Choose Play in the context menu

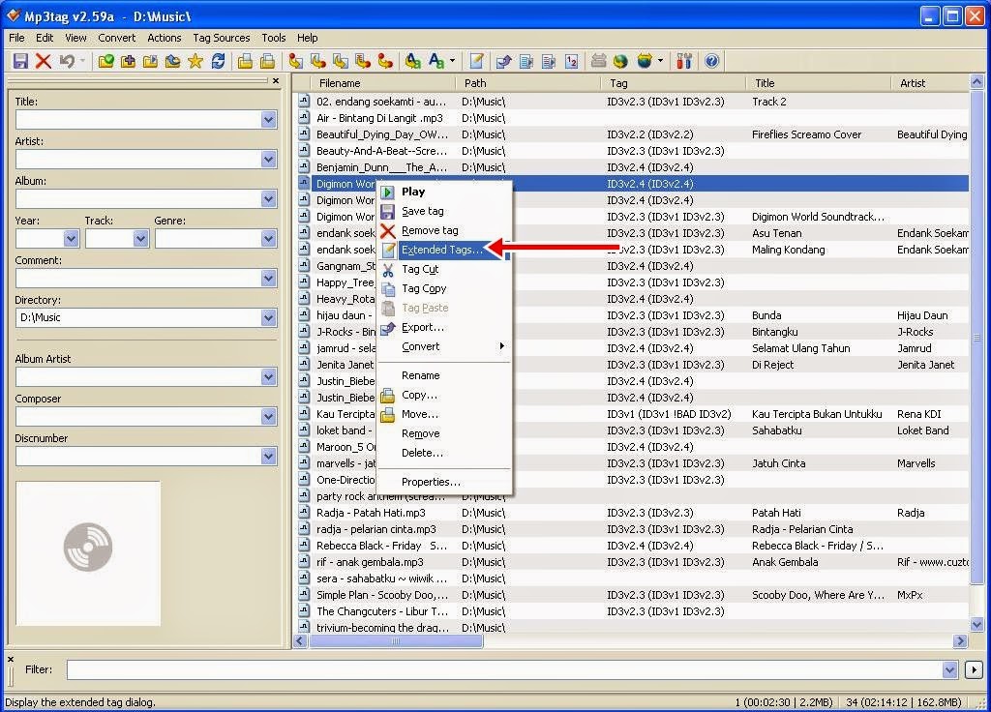click(443, 192)
